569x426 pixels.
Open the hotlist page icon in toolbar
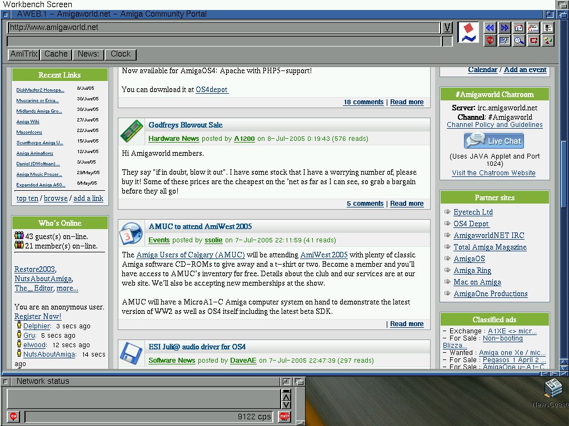point(548,28)
